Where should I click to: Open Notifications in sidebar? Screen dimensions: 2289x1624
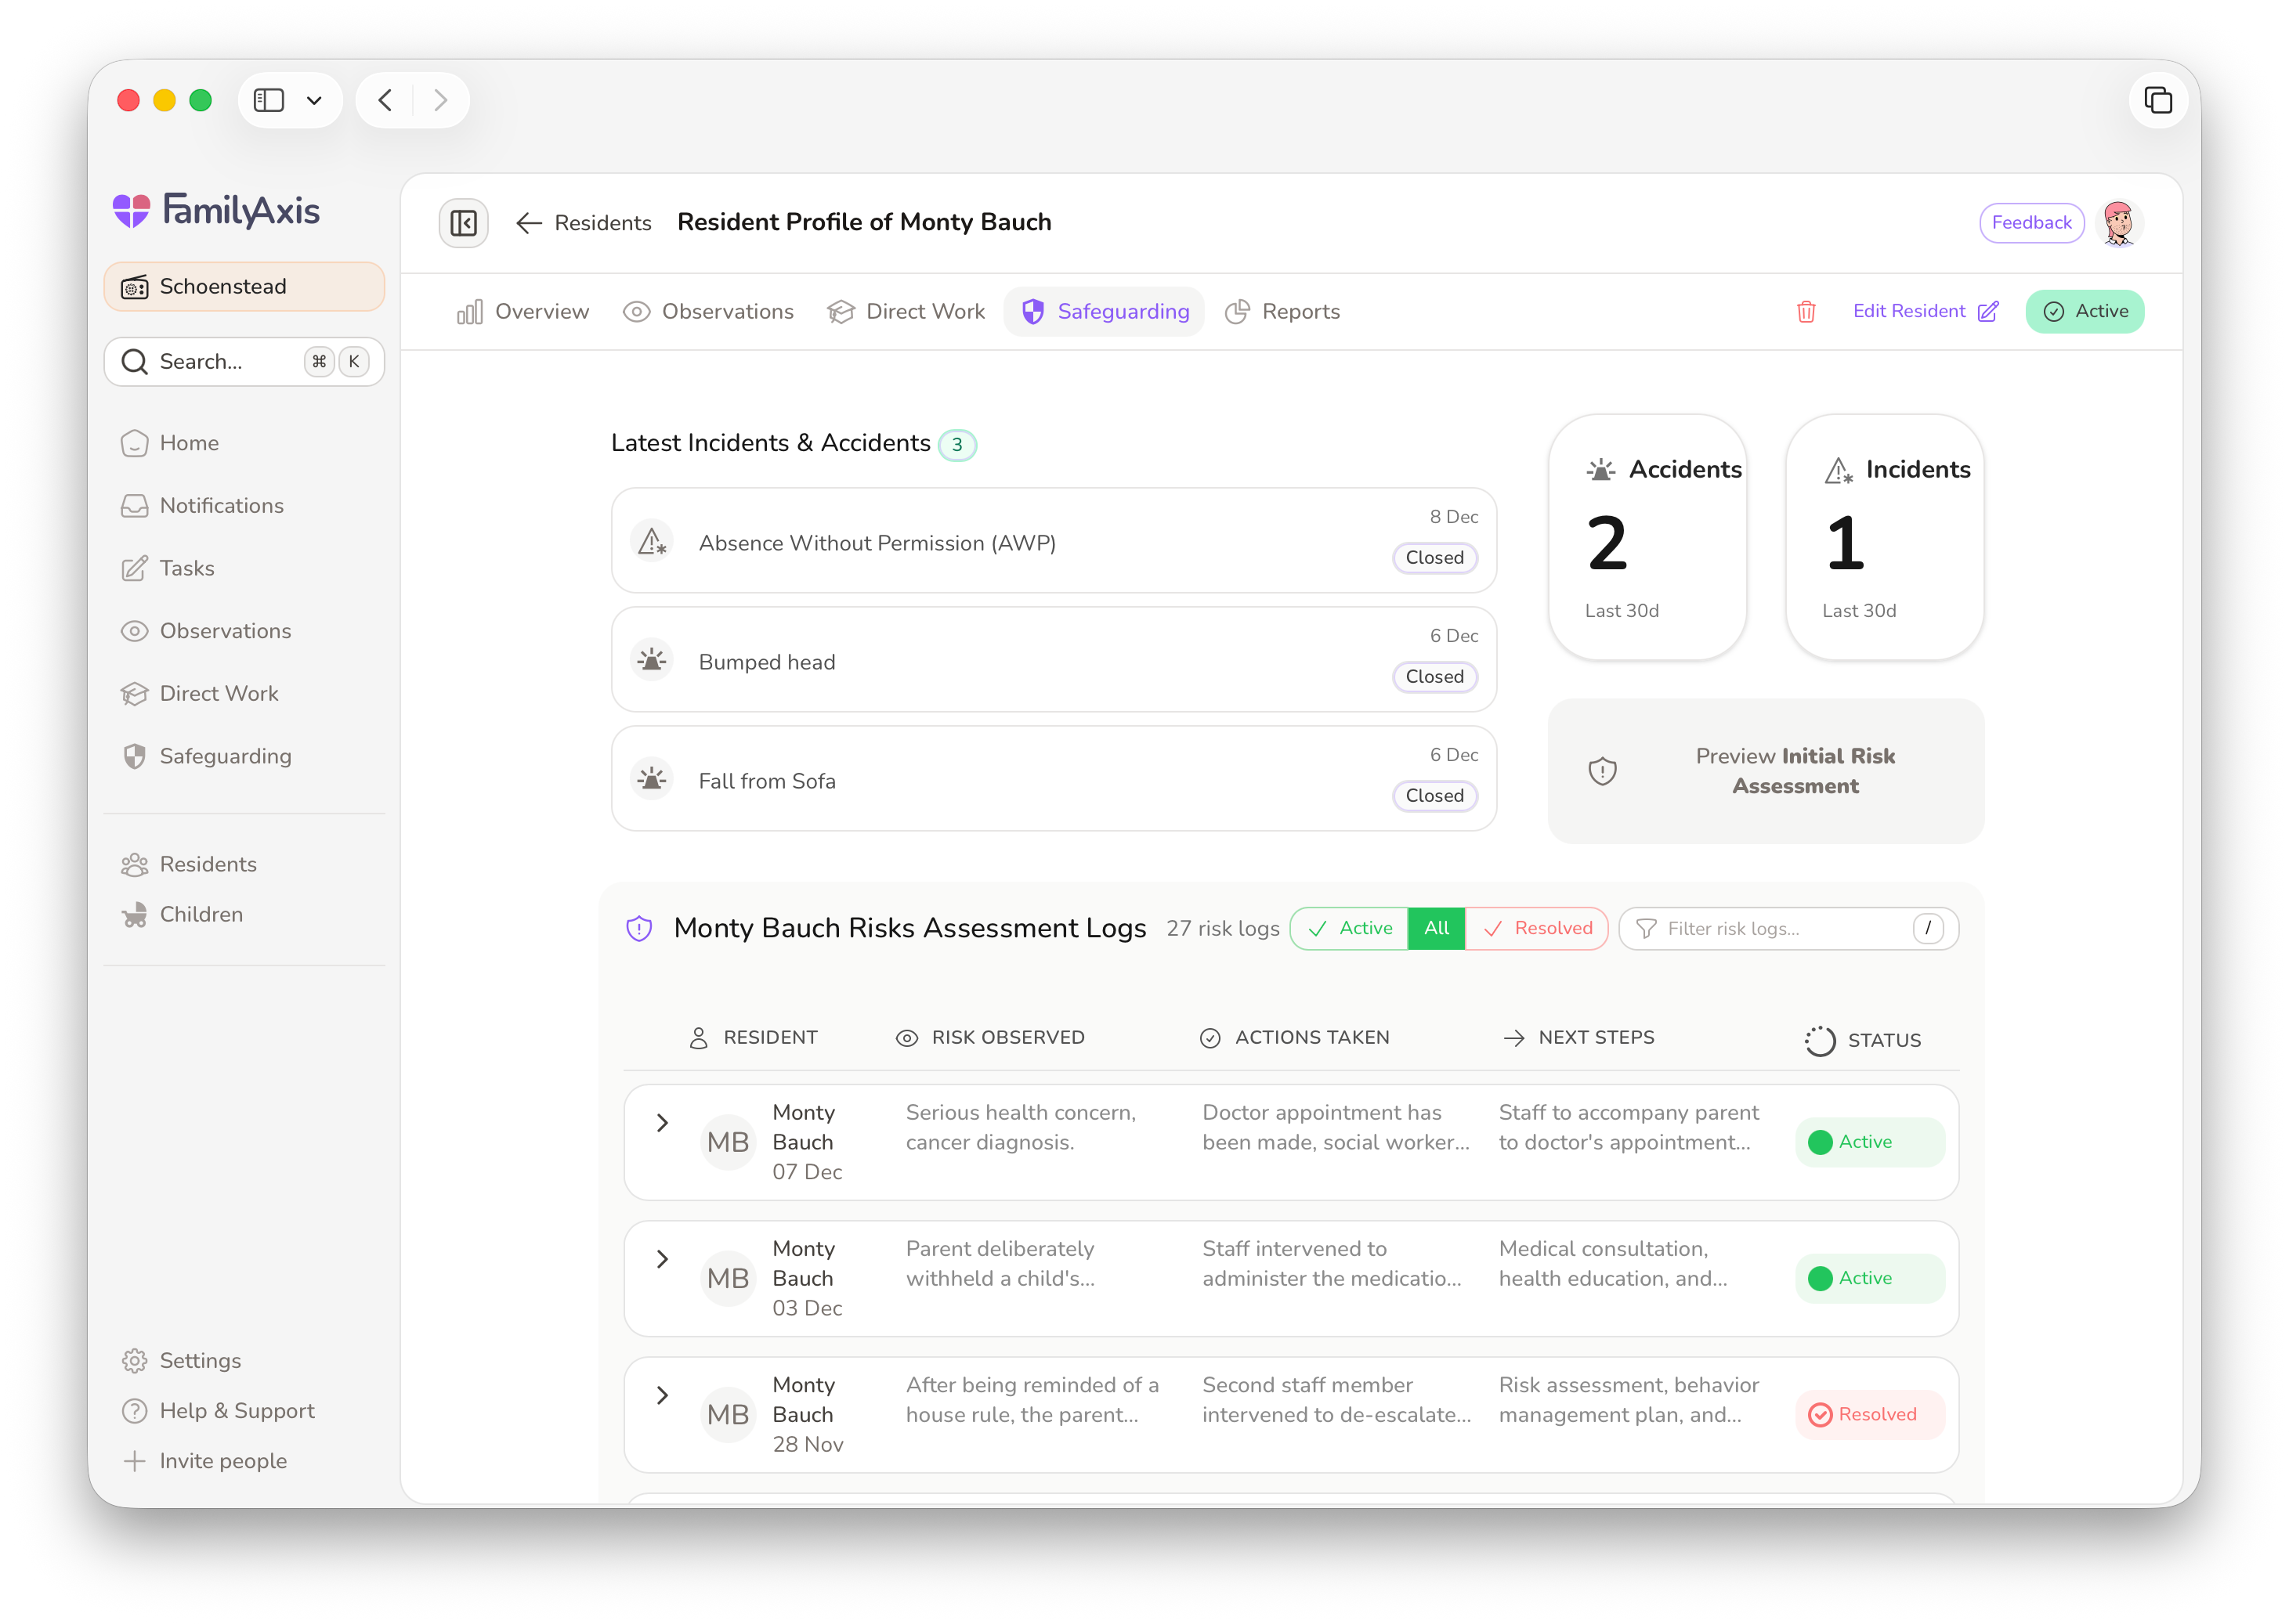221,506
